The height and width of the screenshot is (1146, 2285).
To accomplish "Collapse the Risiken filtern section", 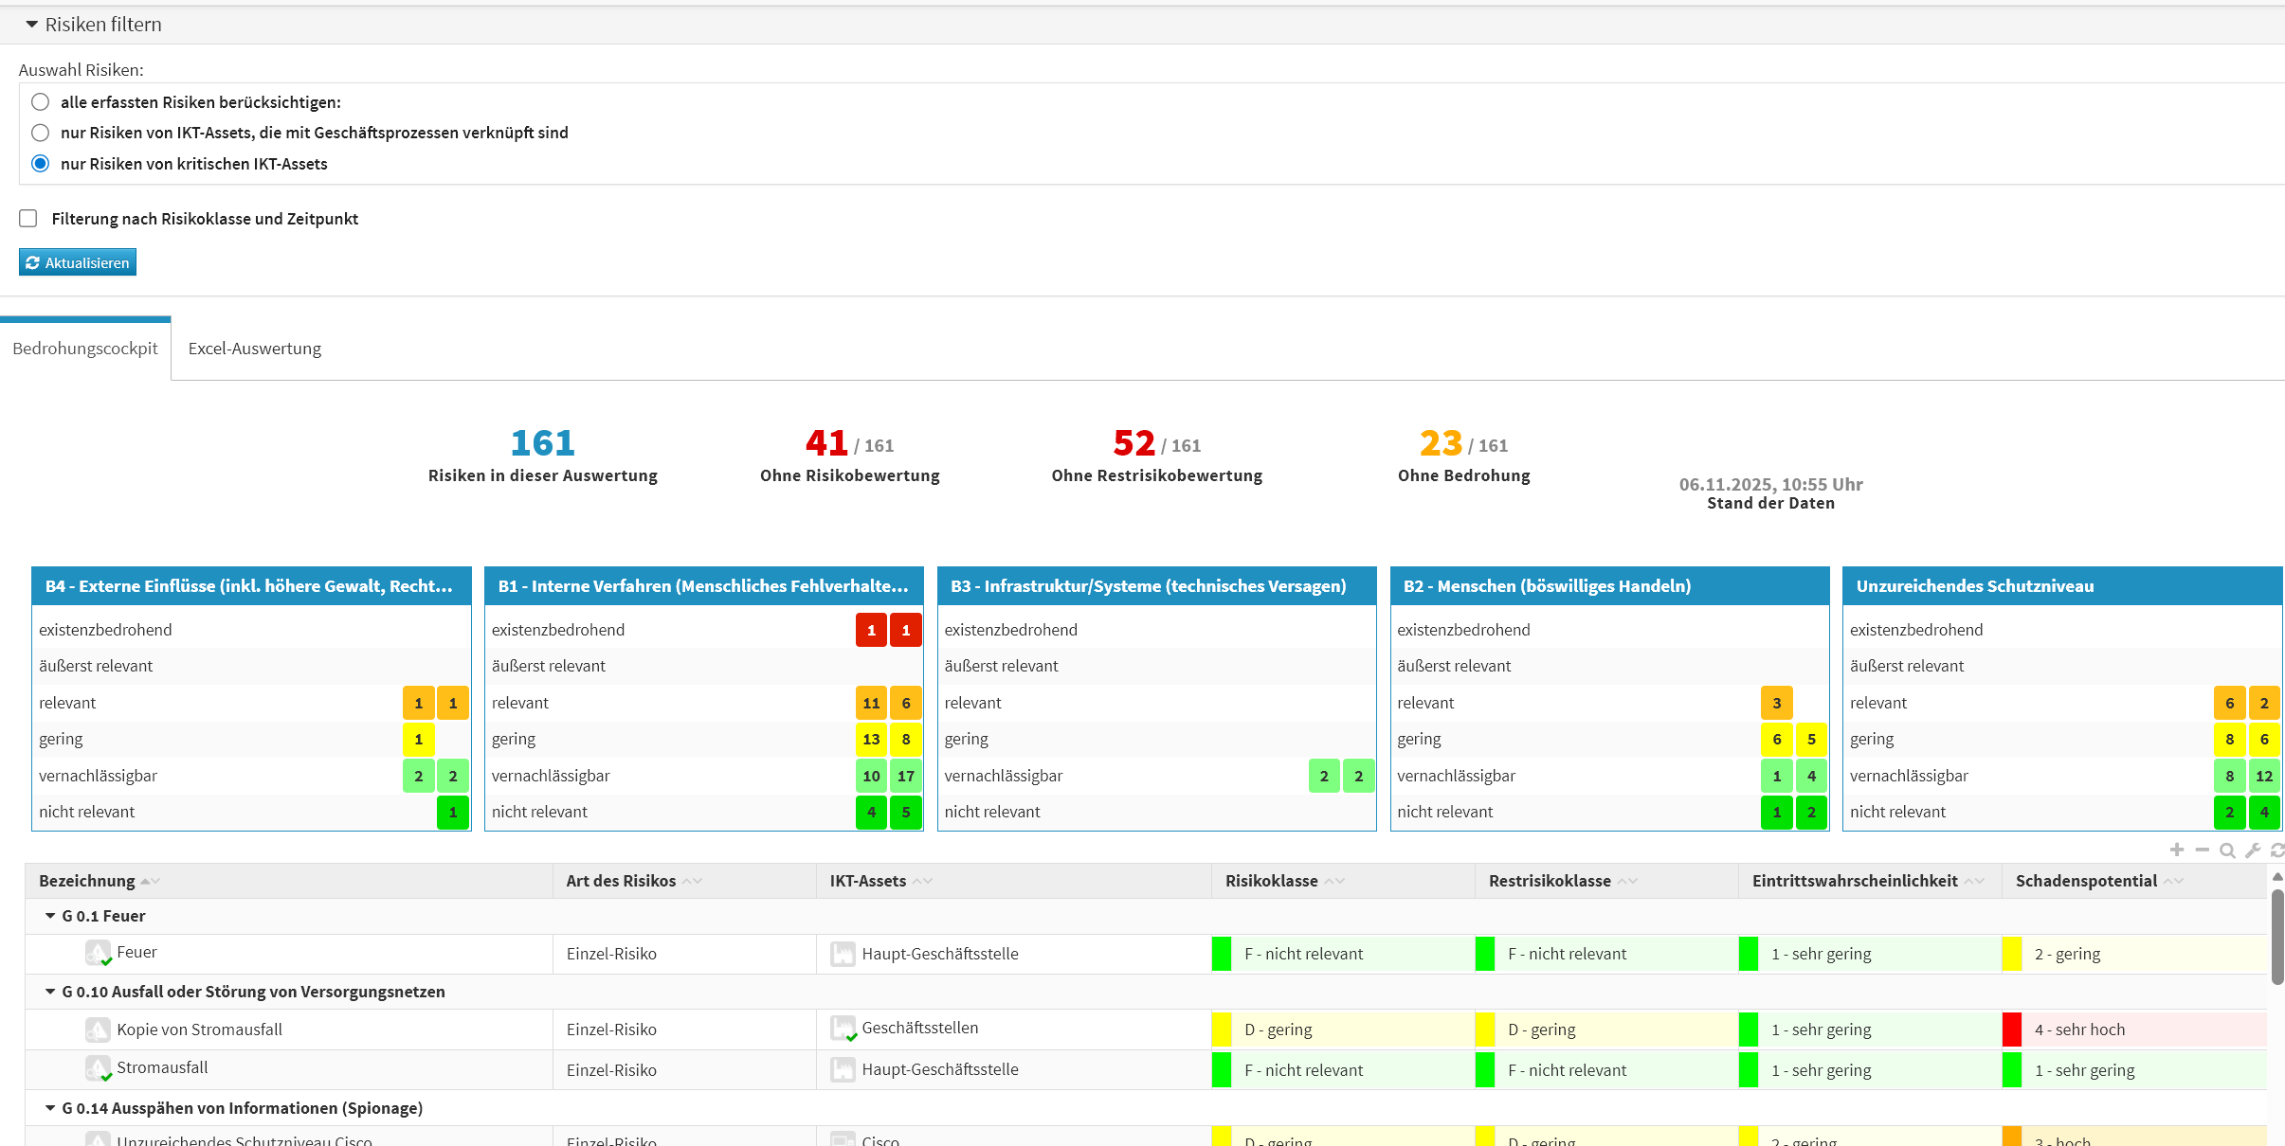I will coord(32,25).
